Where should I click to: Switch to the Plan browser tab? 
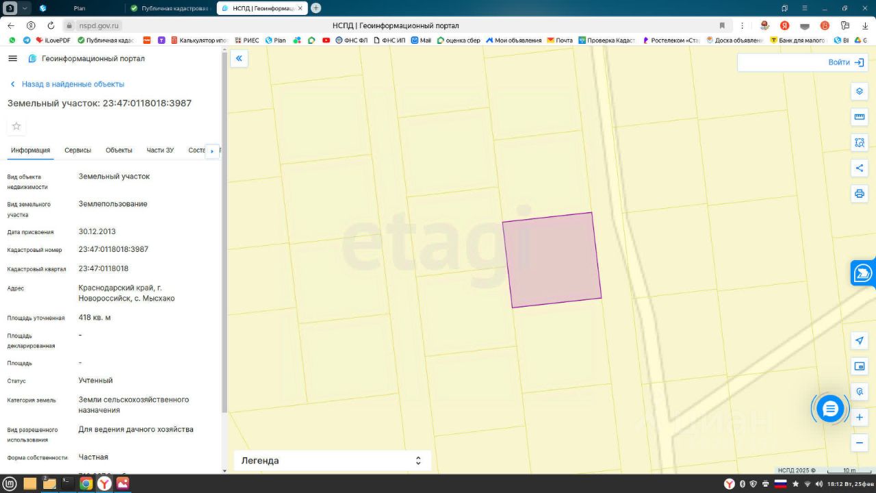pyautogui.click(x=79, y=8)
